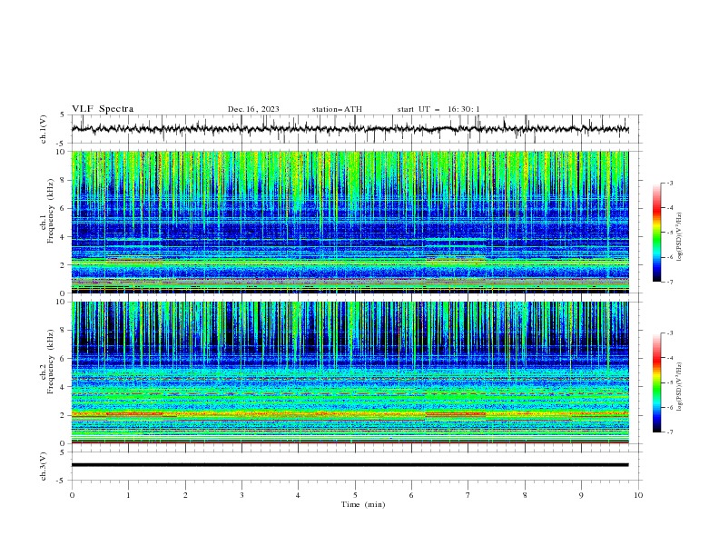
Task: Click the ch.1 spectrogram panel
Action: click(x=350, y=222)
